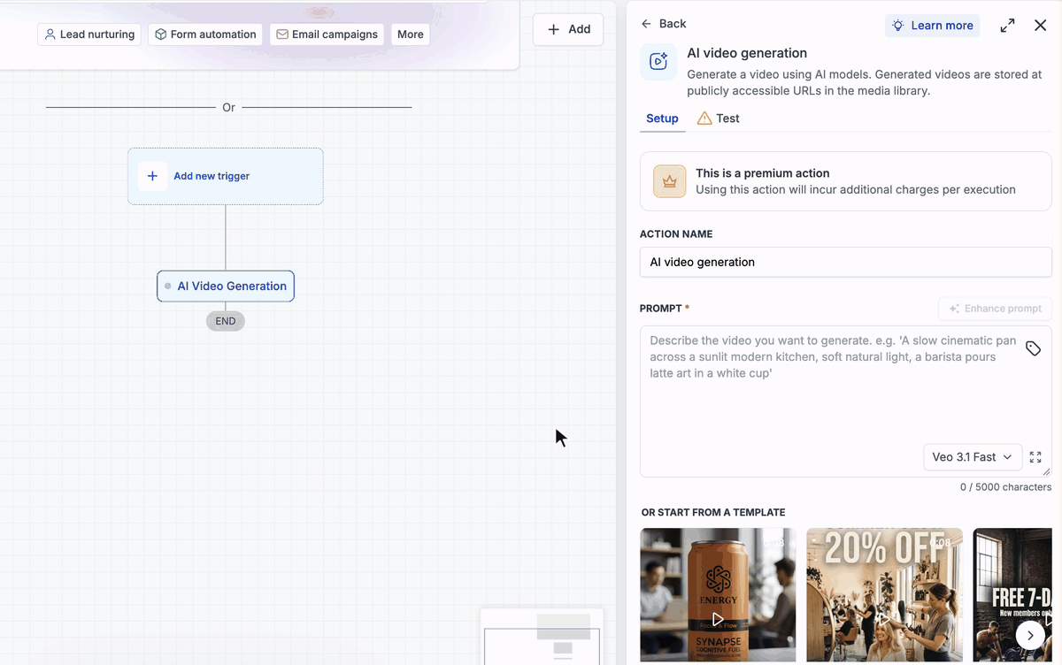This screenshot has width=1062, height=665.
Task: Close the AI video generation panel
Action: click(1041, 26)
